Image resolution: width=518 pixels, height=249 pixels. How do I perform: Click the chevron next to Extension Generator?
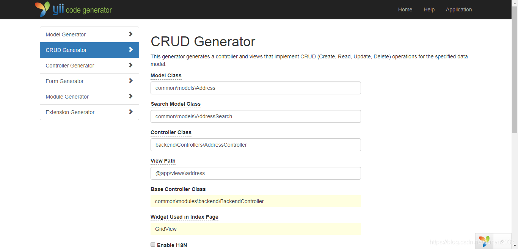(131, 112)
